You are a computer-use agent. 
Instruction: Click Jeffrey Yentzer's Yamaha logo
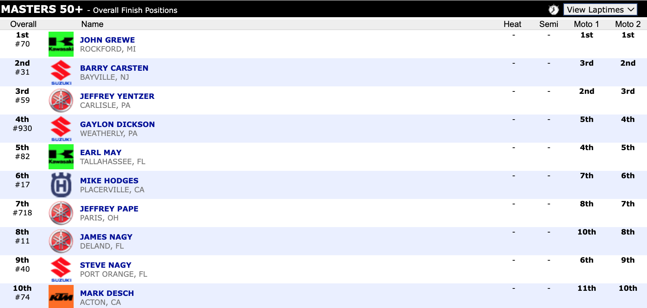point(61,100)
